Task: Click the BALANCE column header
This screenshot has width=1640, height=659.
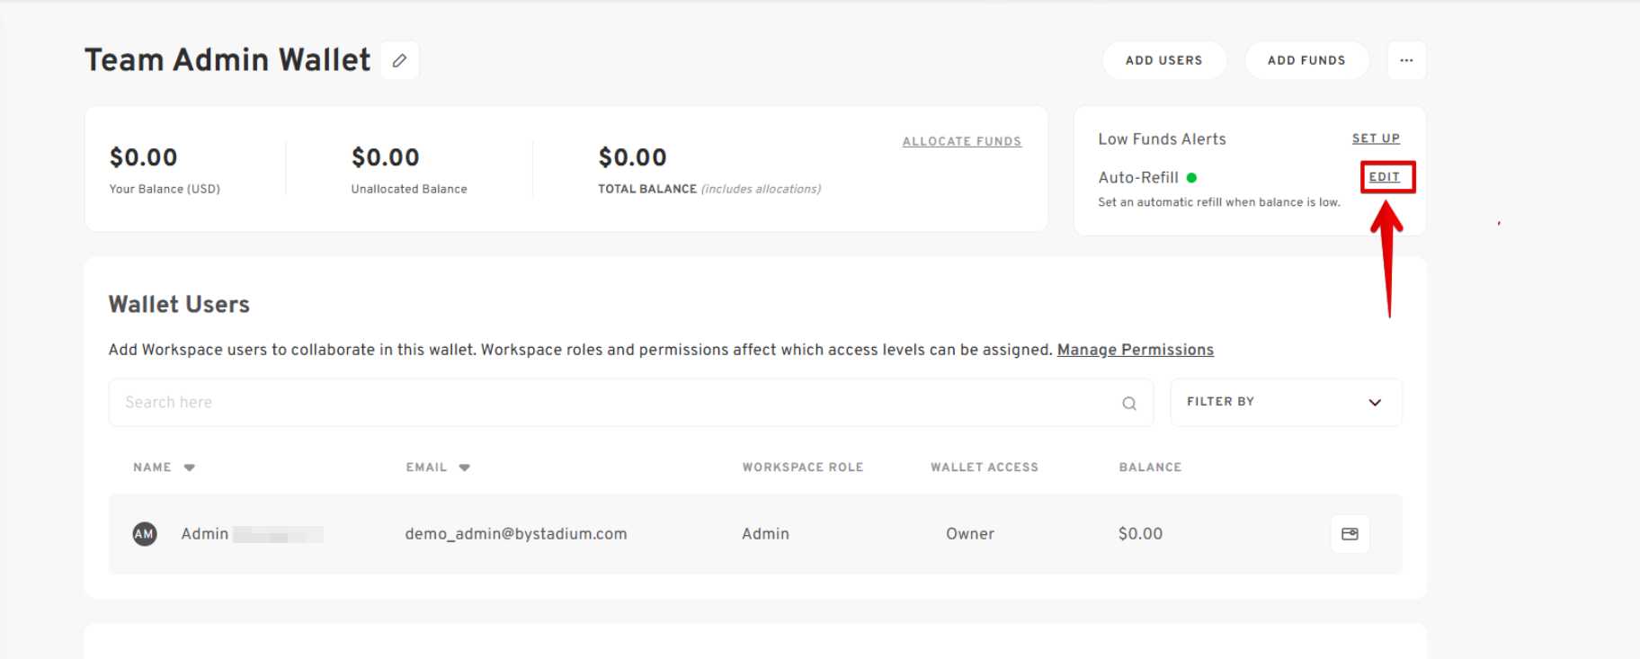Action: pos(1150,468)
